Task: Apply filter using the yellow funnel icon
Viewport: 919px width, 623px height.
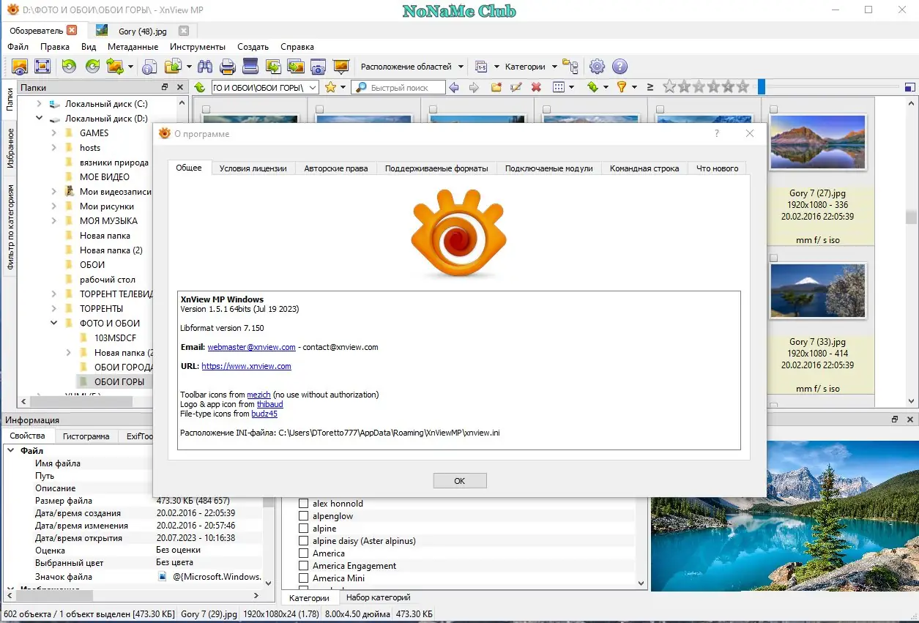Action: [x=622, y=87]
